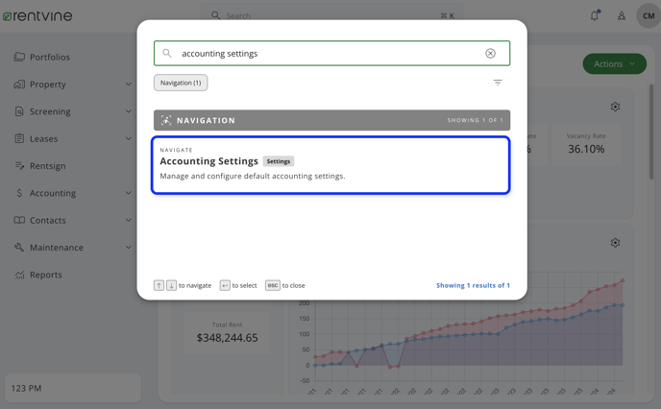Expand the Accounting sidebar section
The height and width of the screenshot is (409, 661).
point(128,193)
